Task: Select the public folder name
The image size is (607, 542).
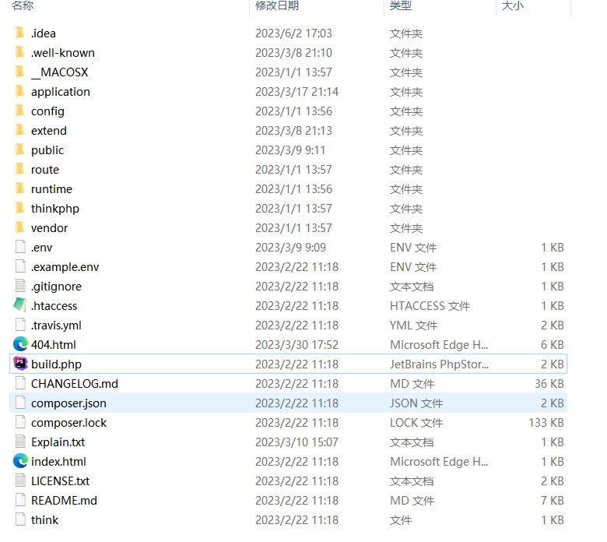Action: pos(47,150)
